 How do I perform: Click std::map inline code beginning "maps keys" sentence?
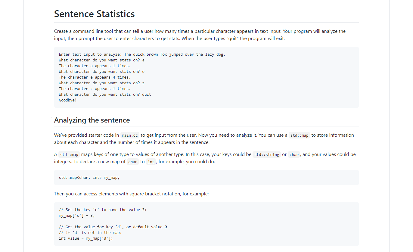tap(69, 155)
